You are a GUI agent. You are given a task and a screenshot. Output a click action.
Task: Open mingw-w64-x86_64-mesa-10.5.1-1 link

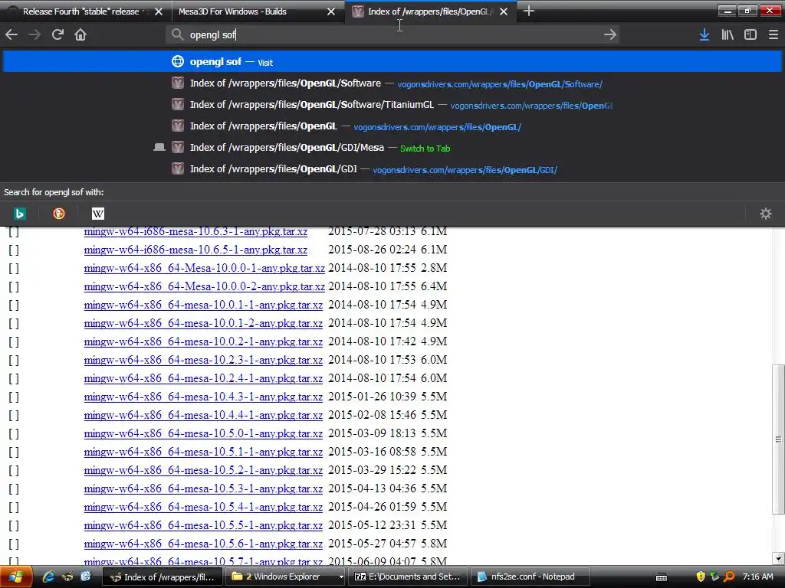(x=203, y=452)
